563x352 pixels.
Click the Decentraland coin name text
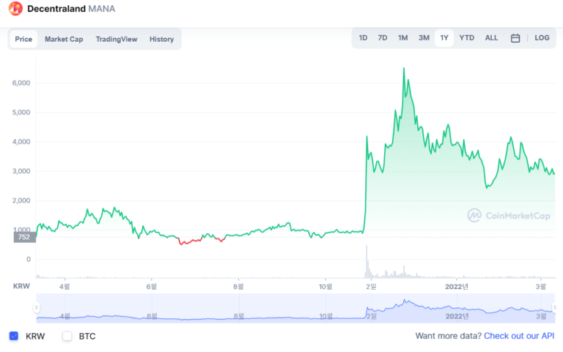(56, 9)
